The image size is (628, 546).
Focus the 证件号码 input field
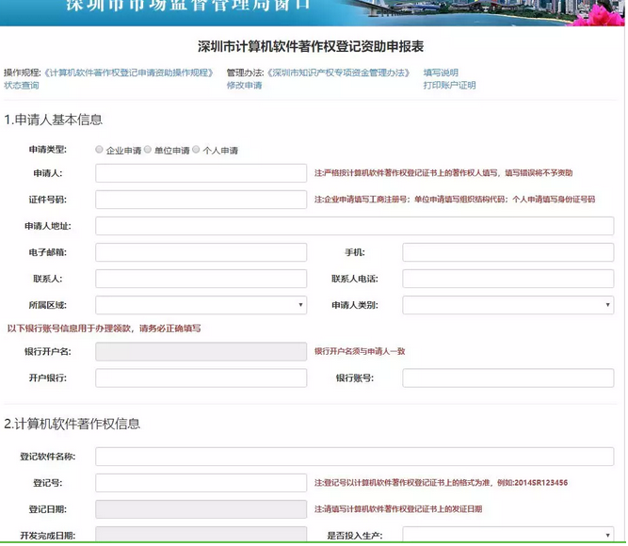point(201,200)
